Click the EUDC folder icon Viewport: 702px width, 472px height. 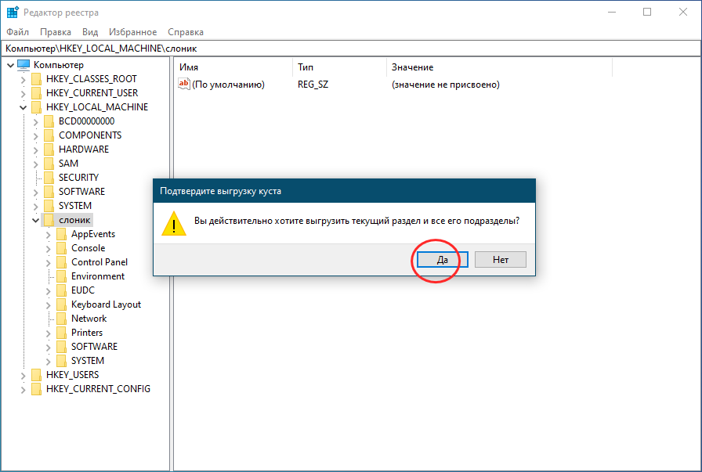click(x=62, y=290)
